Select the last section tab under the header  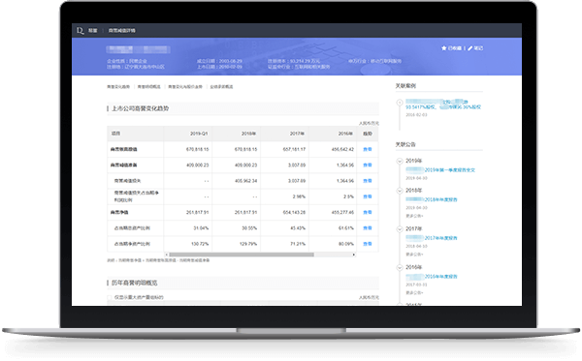pyautogui.click(x=221, y=87)
